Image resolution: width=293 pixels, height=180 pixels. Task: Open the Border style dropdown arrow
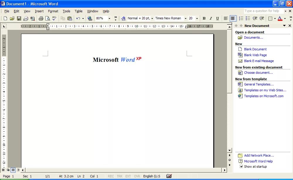pos(275,18)
